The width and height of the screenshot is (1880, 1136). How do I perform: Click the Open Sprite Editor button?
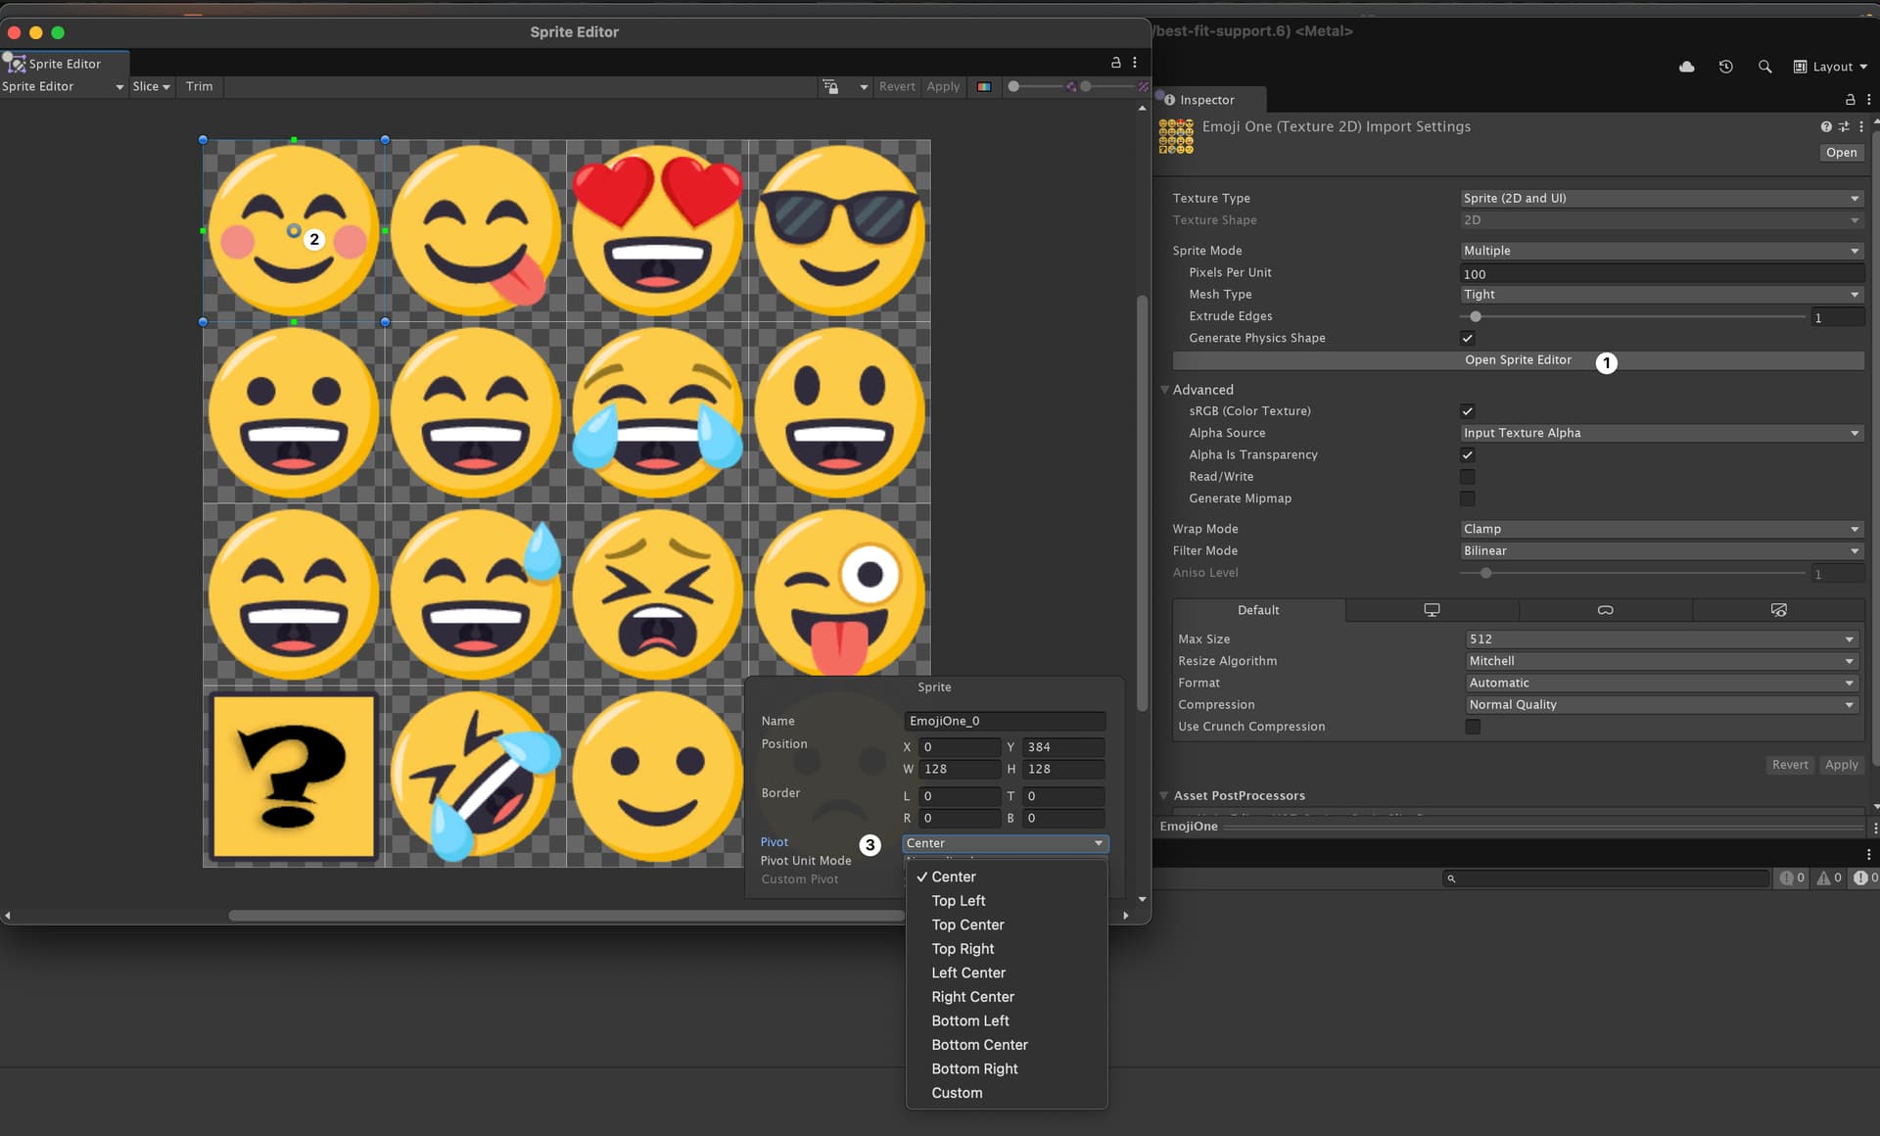click(1518, 360)
